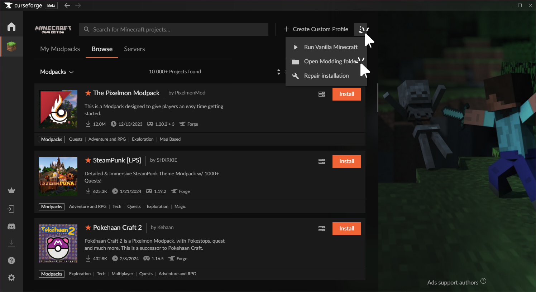536x292 pixels.
Task: Click Multiplayer tag on Pokehaan card
Action: coord(122,274)
